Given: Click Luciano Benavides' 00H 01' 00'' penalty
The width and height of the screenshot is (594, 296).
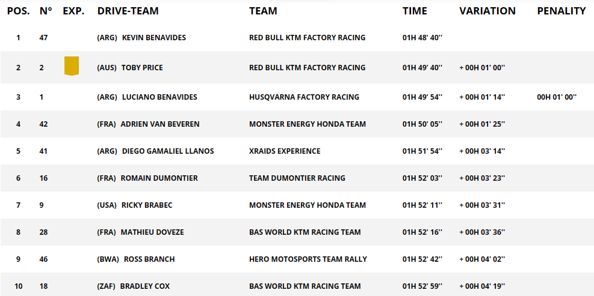Looking at the screenshot, I should (557, 97).
